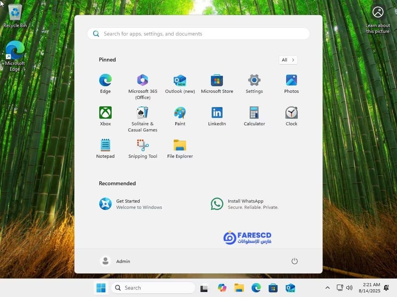Viewport: 397px width, 297px height.
Task: Open Edge from pinned apps
Action: [x=105, y=84]
